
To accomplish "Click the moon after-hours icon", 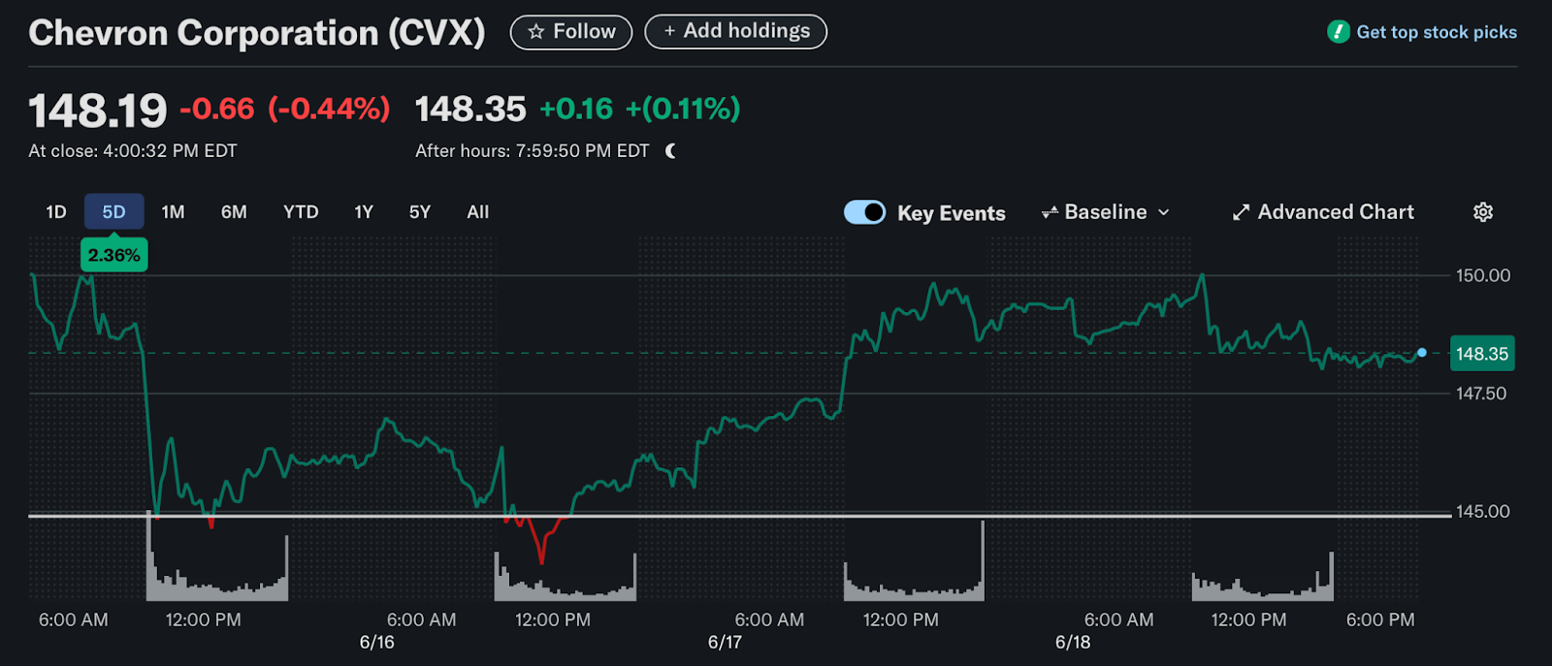I will (x=670, y=151).
